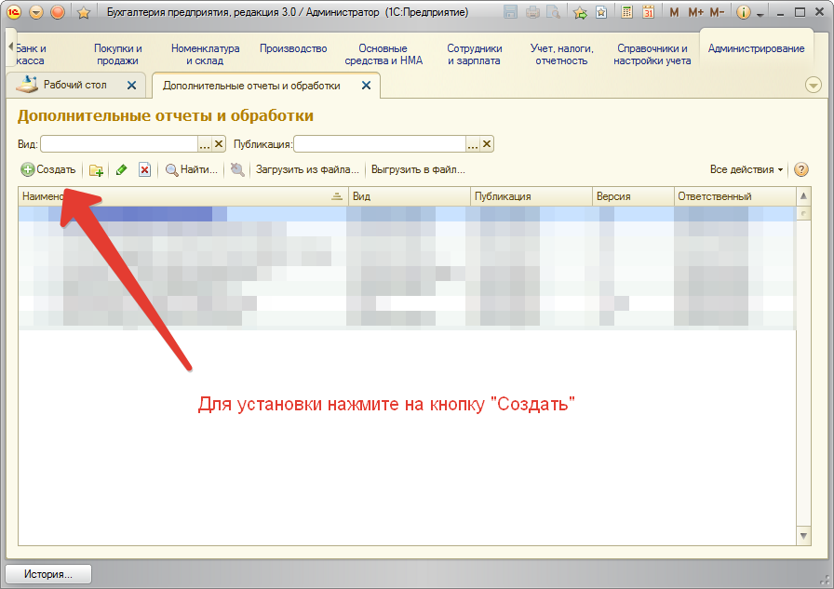The width and height of the screenshot is (834, 589).
Task: Open the calculator from the title bar
Action: click(x=627, y=13)
